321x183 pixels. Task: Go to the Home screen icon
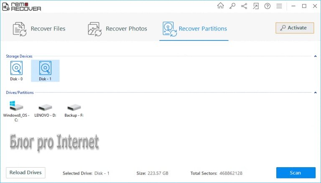pyautogui.click(x=221, y=6)
